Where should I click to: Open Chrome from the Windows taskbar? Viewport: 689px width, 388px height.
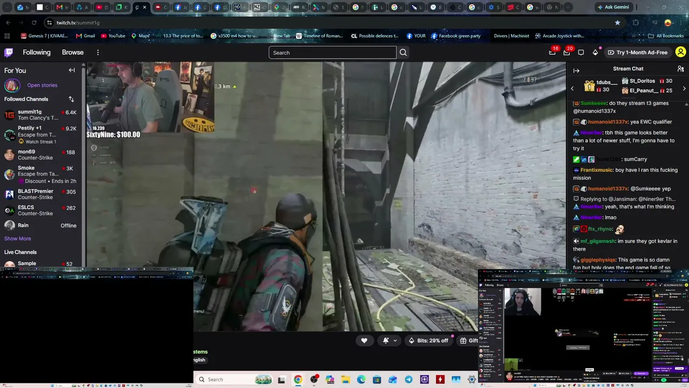coord(298,379)
